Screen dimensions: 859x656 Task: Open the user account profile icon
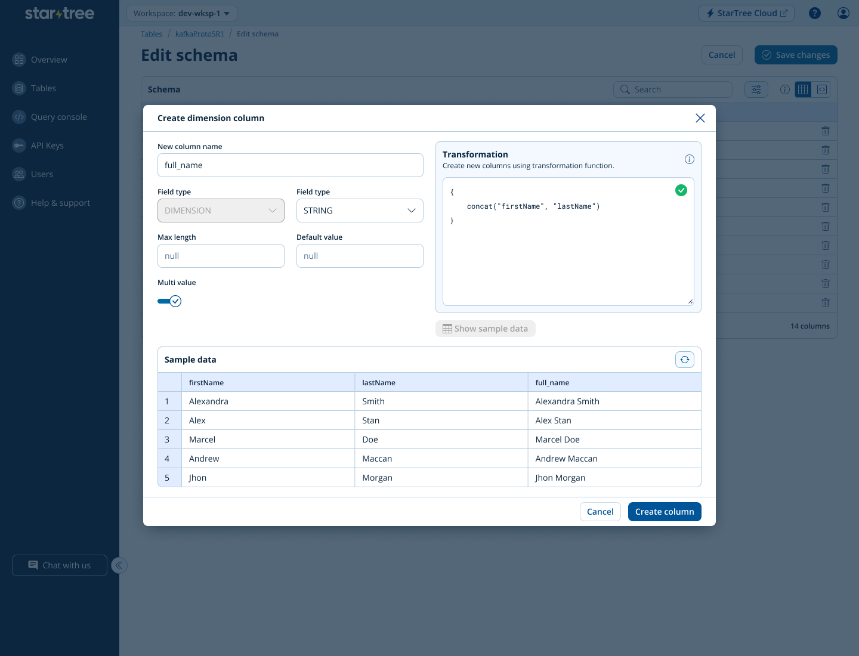click(843, 13)
